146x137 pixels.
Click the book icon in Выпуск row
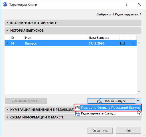[122, 43]
